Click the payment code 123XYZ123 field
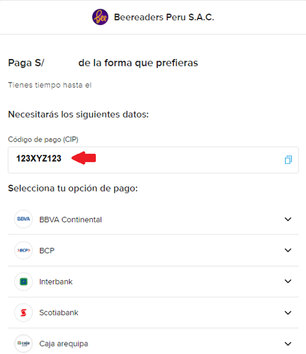Viewport: 306px width, 354px height. pos(153,160)
